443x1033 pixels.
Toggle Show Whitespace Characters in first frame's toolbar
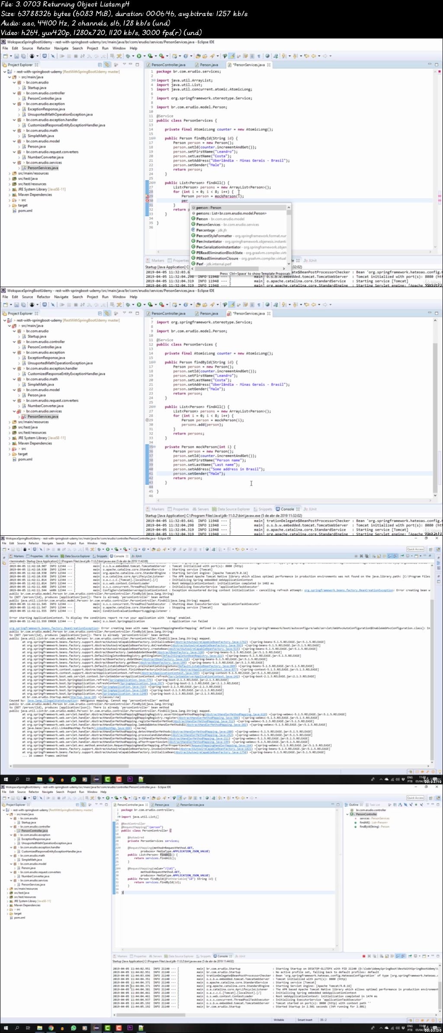click(x=259, y=56)
